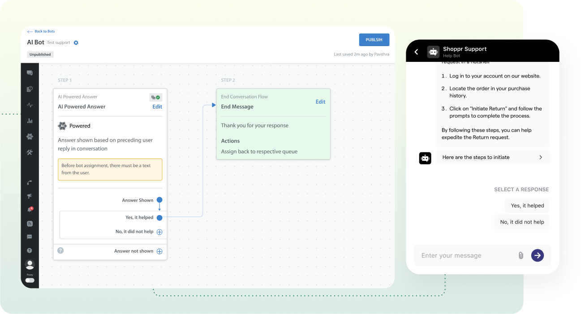
Task: Click the analytics waveform icon in sidebar
Action: [30, 105]
